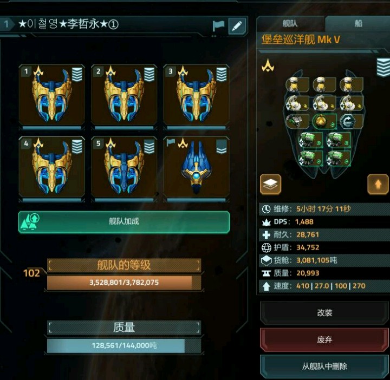Select the golden sphere module slot

pyautogui.click(x=324, y=122)
